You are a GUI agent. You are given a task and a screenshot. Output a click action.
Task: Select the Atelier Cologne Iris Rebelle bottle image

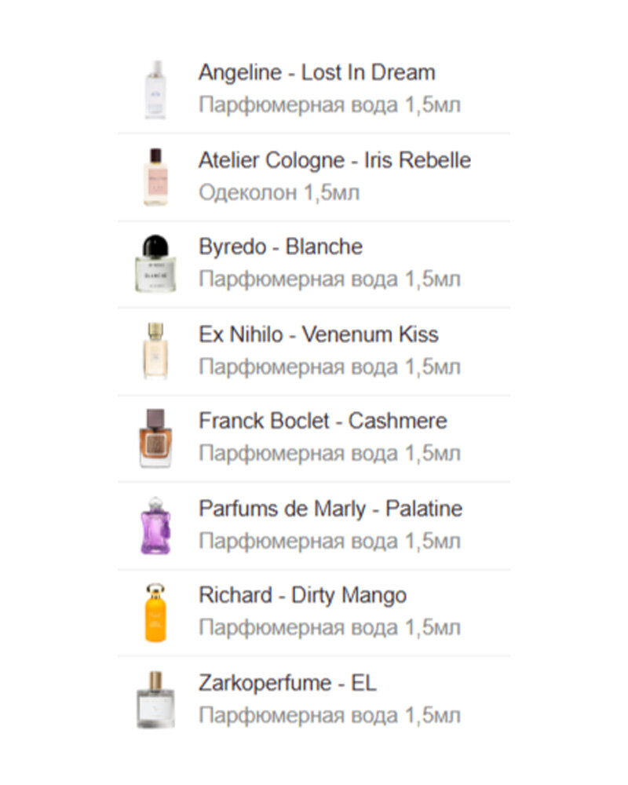pos(155,177)
